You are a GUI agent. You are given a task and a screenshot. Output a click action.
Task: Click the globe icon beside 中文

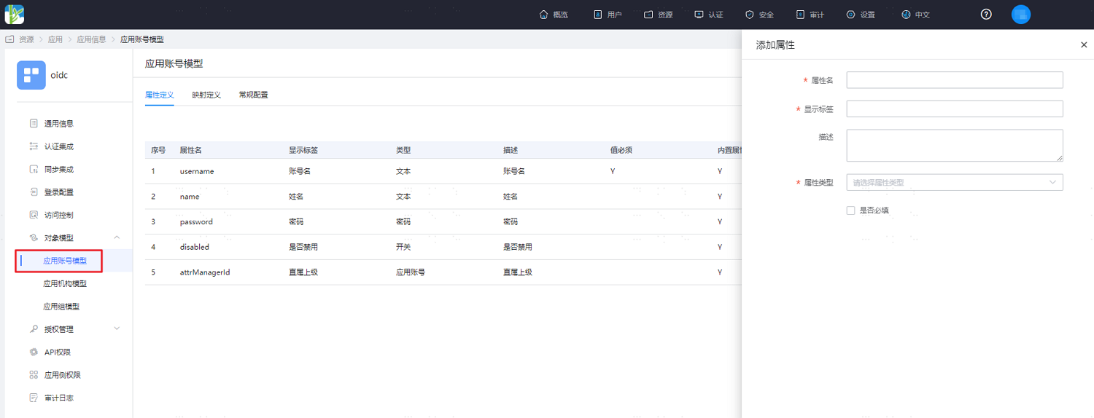(906, 15)
